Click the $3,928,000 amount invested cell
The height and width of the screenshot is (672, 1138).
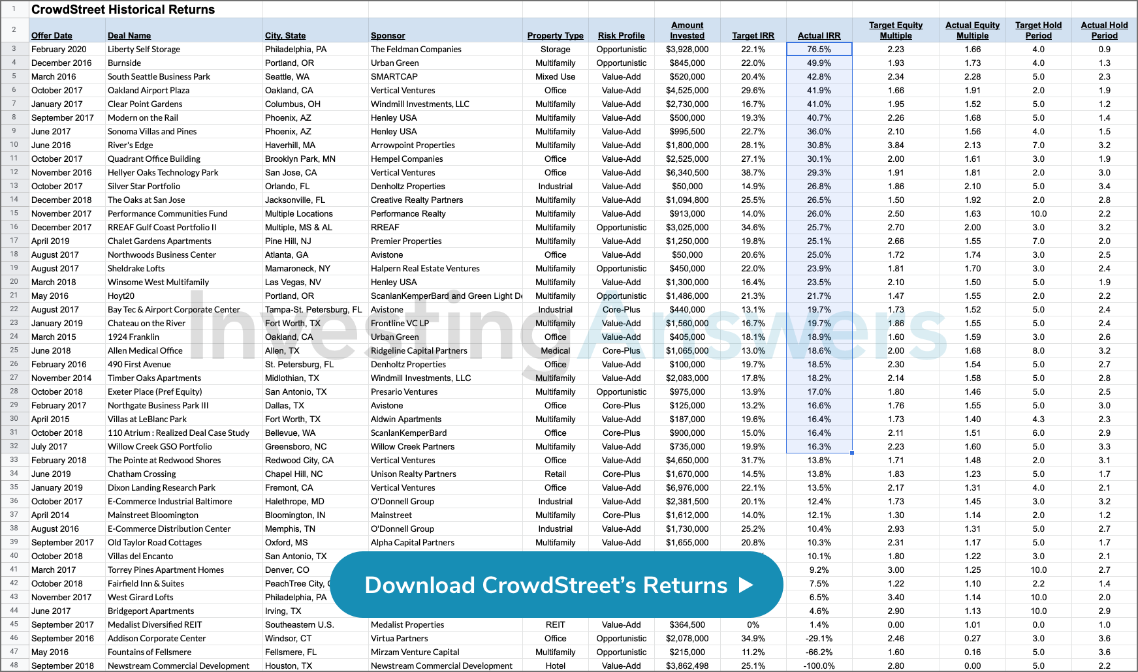pyautogui.click(x=688, y=49)
